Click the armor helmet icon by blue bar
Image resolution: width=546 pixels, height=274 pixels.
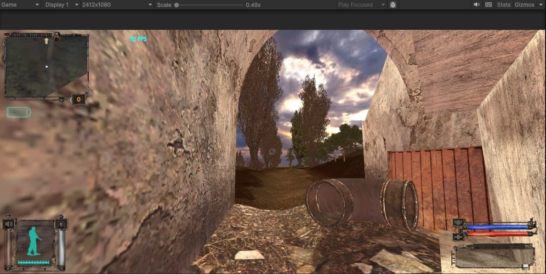coord(458,223)
